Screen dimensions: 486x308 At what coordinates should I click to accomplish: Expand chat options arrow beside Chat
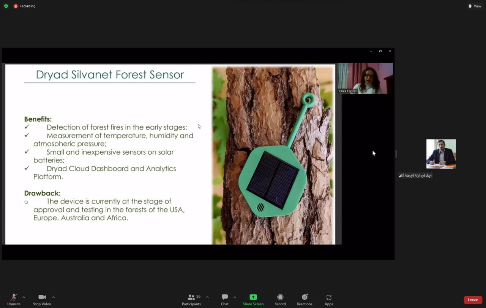[x=235, y=297]
